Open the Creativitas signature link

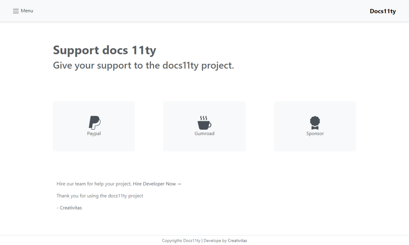[x=71, y=208]
